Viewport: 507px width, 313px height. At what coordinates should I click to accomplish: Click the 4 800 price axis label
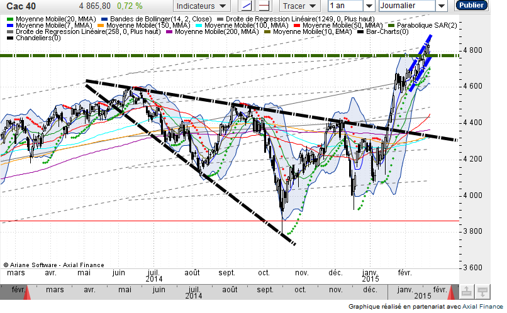(473, 50)
